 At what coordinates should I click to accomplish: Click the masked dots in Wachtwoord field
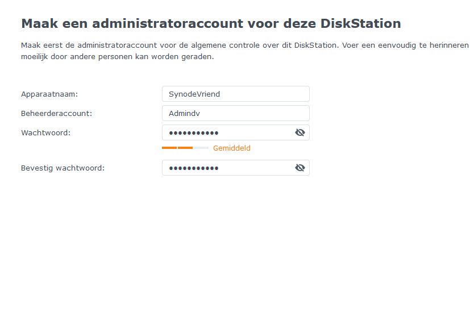[x=193, y=132]
